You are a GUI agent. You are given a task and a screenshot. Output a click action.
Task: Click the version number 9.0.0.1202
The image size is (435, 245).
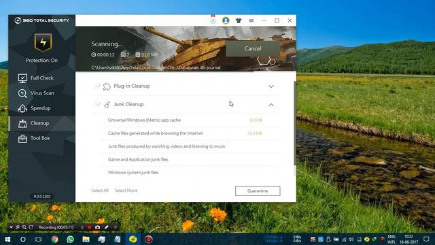tap(42, 197)
